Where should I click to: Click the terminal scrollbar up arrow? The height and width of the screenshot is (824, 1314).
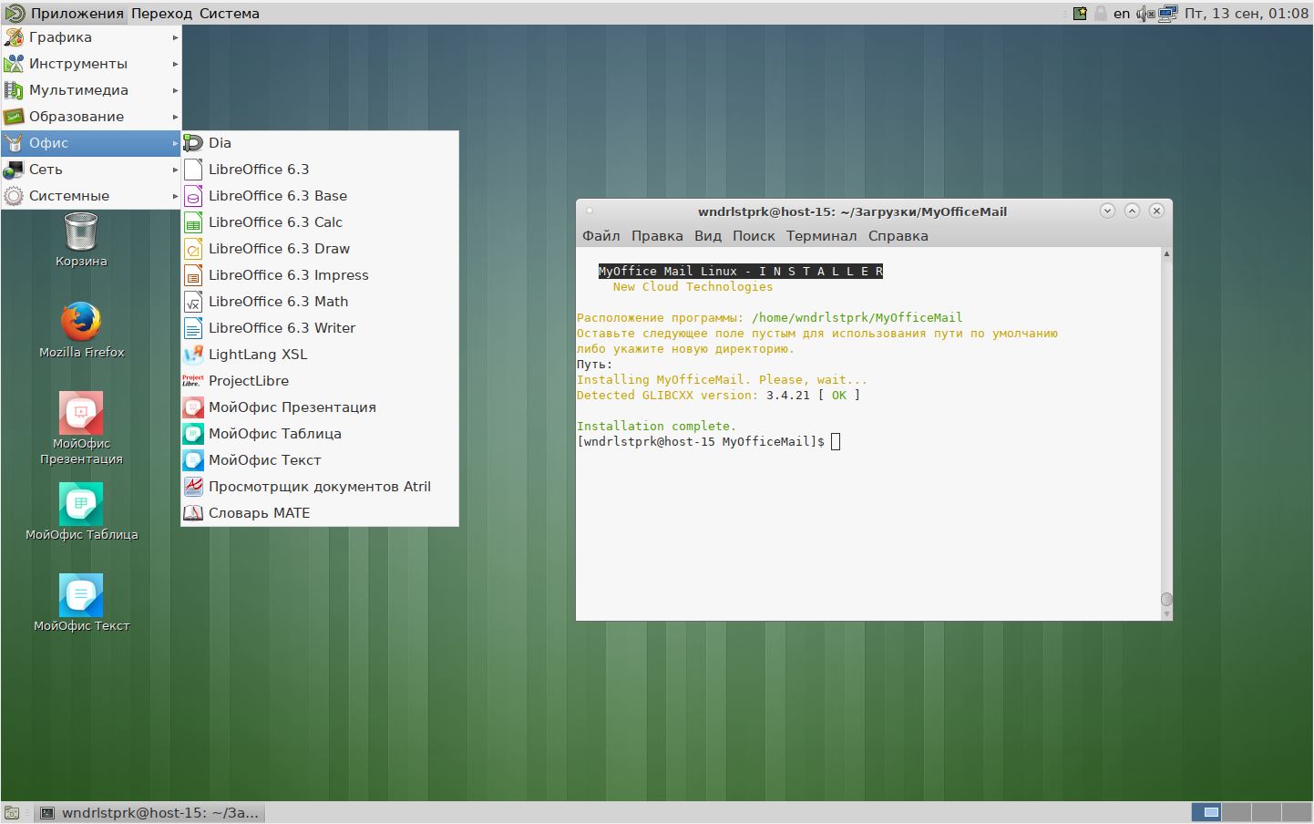[1166, 253]
